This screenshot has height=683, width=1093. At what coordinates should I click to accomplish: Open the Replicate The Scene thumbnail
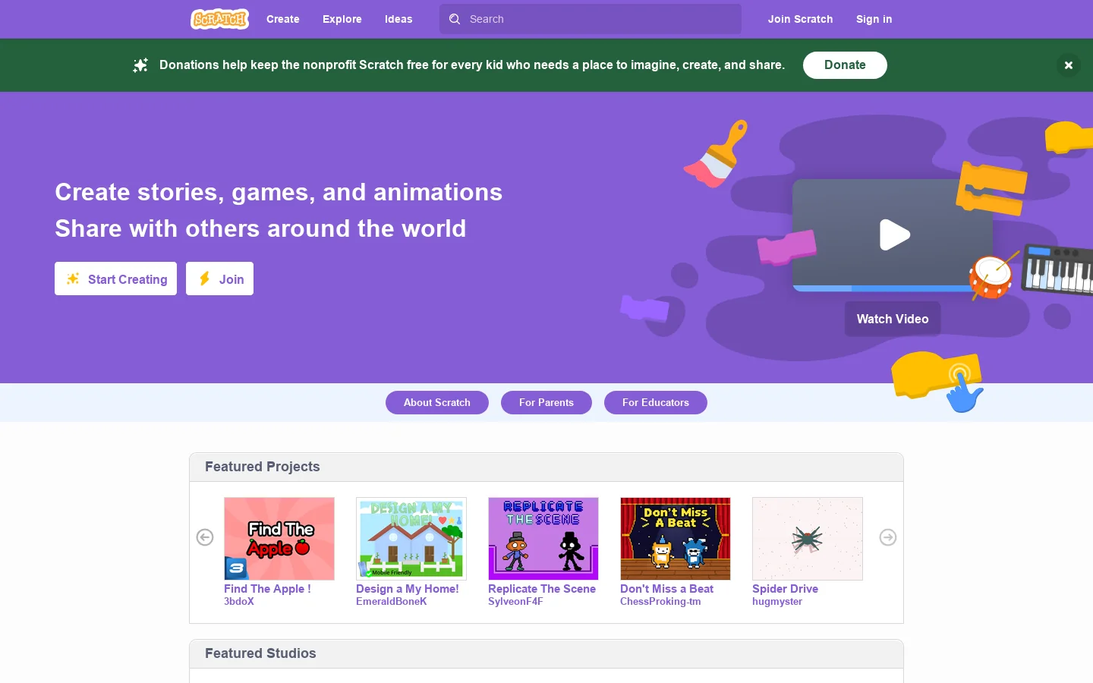(543, 539)
